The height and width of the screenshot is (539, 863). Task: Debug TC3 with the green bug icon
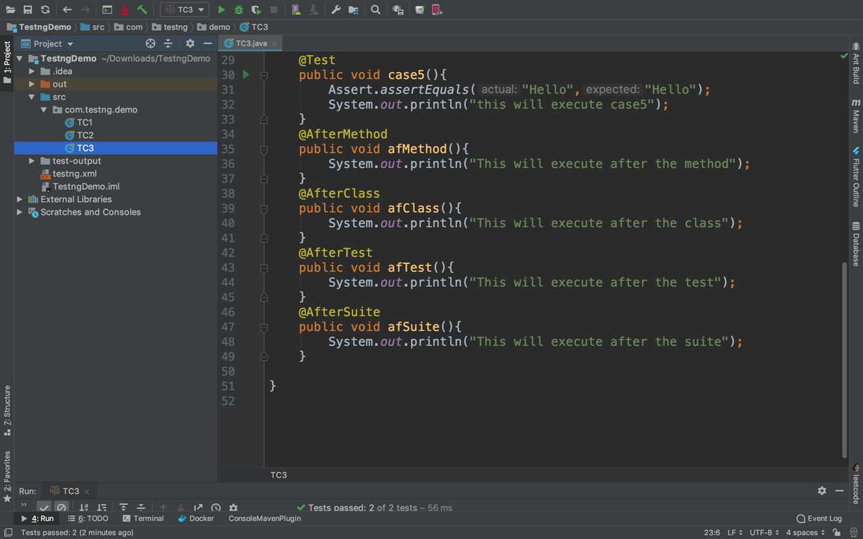coord(239,9)
